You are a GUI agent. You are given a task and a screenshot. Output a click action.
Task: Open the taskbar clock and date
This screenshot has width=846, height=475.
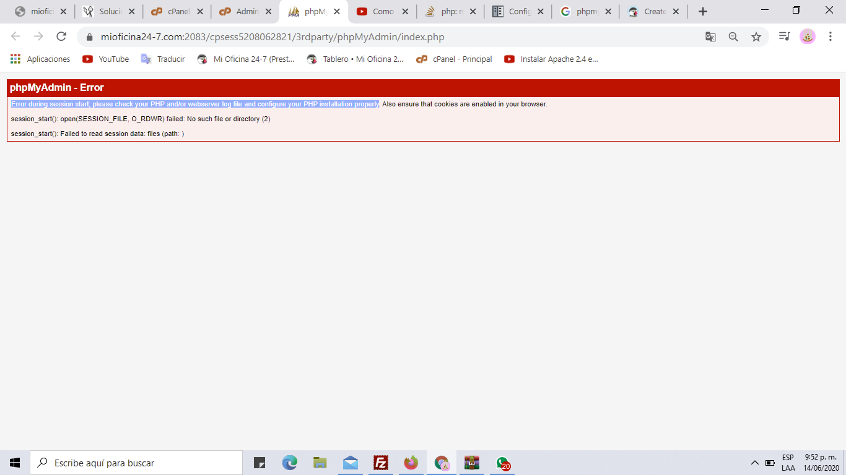pos(822,463)
